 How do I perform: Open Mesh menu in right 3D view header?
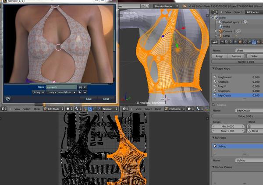[158, 109]
